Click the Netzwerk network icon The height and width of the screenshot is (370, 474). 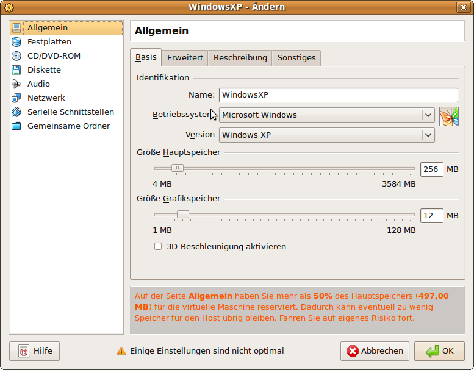(x=16, y=98)
